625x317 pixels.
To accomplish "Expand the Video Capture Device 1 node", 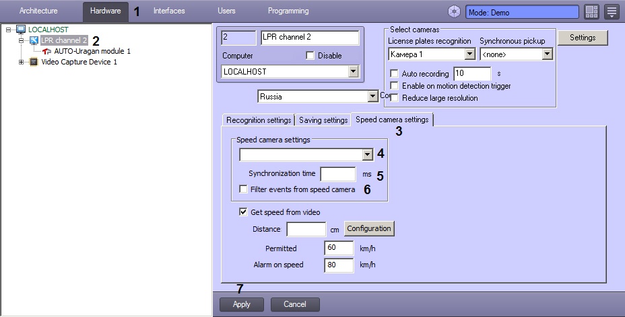I will tap(21, 62).
